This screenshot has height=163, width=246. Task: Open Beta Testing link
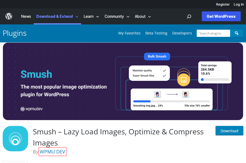point(156,33)
